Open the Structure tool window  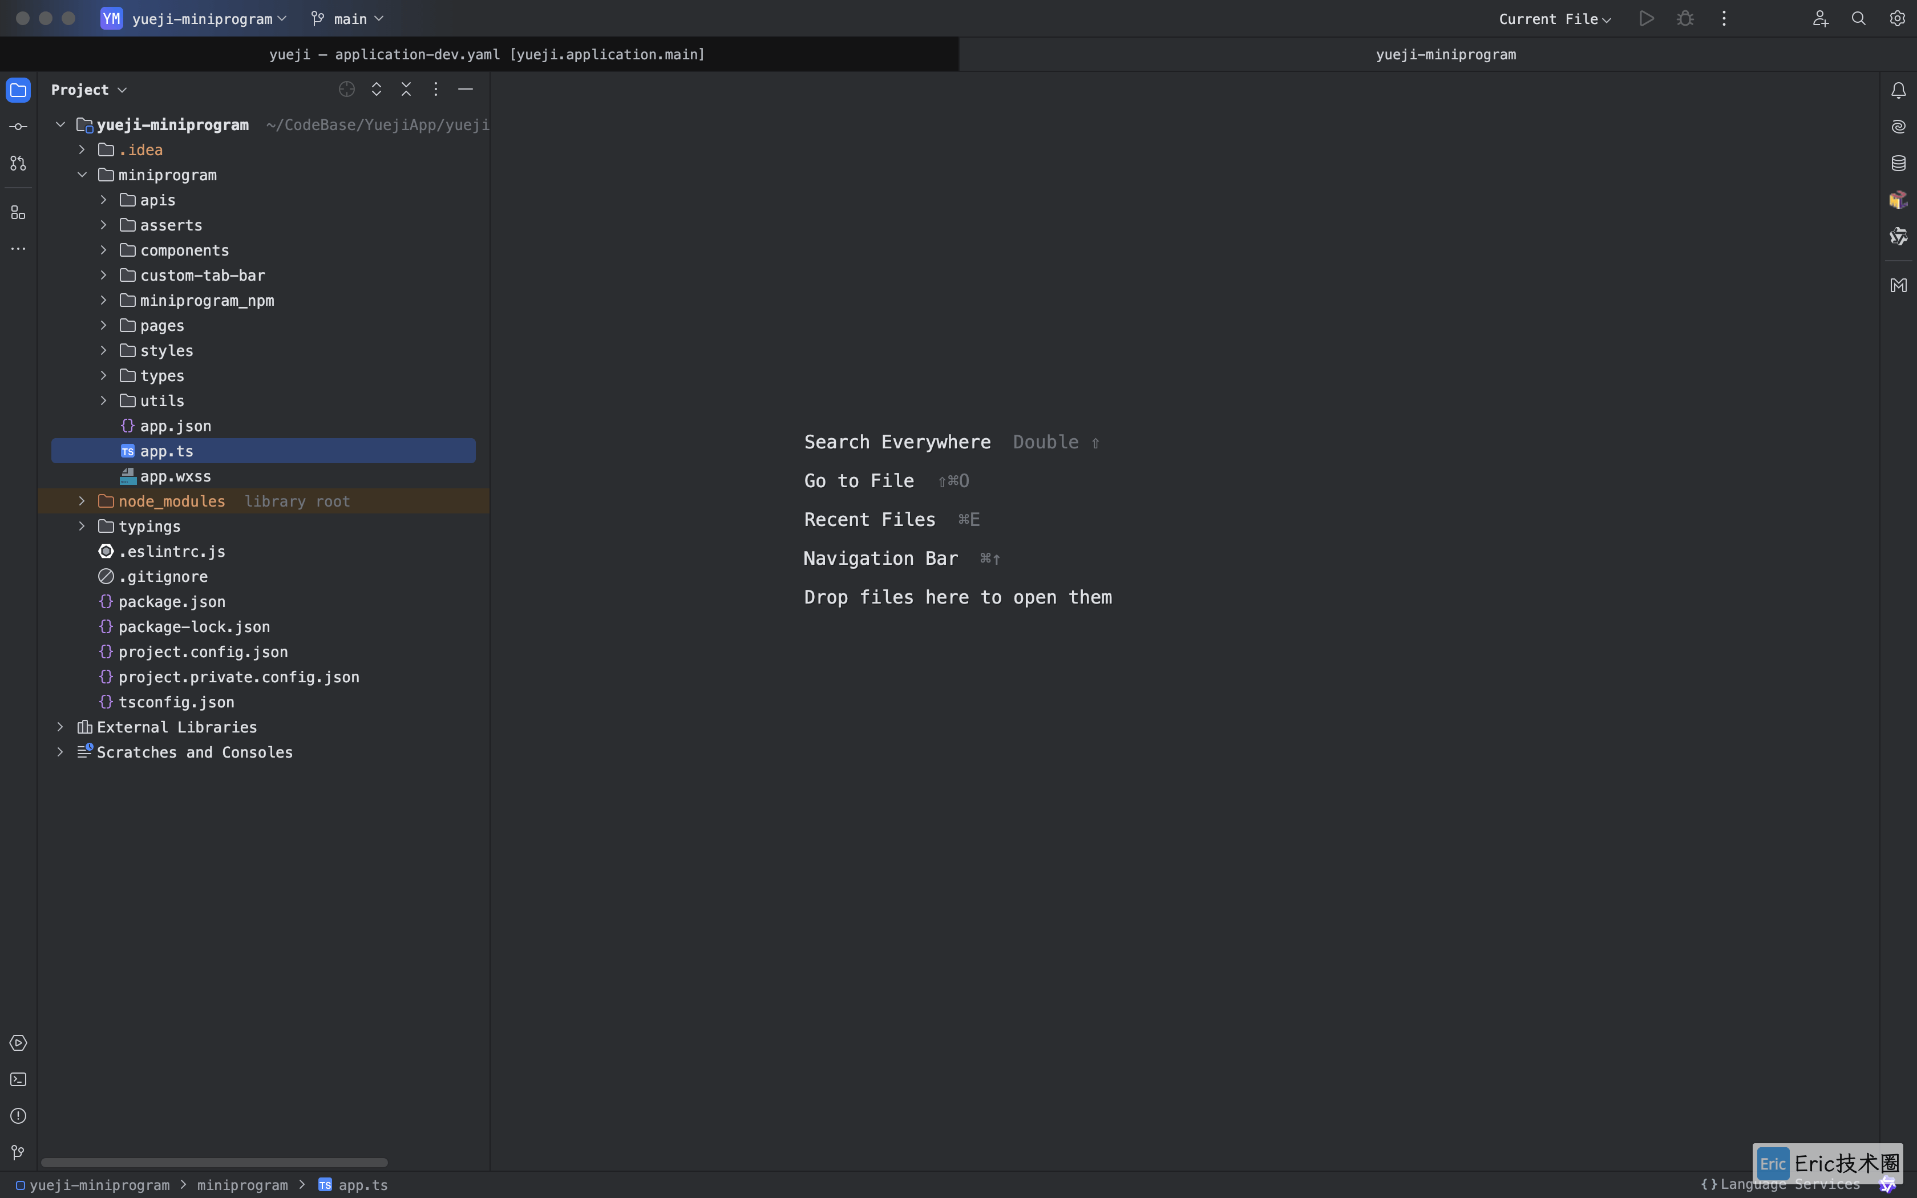pos(18,212)
